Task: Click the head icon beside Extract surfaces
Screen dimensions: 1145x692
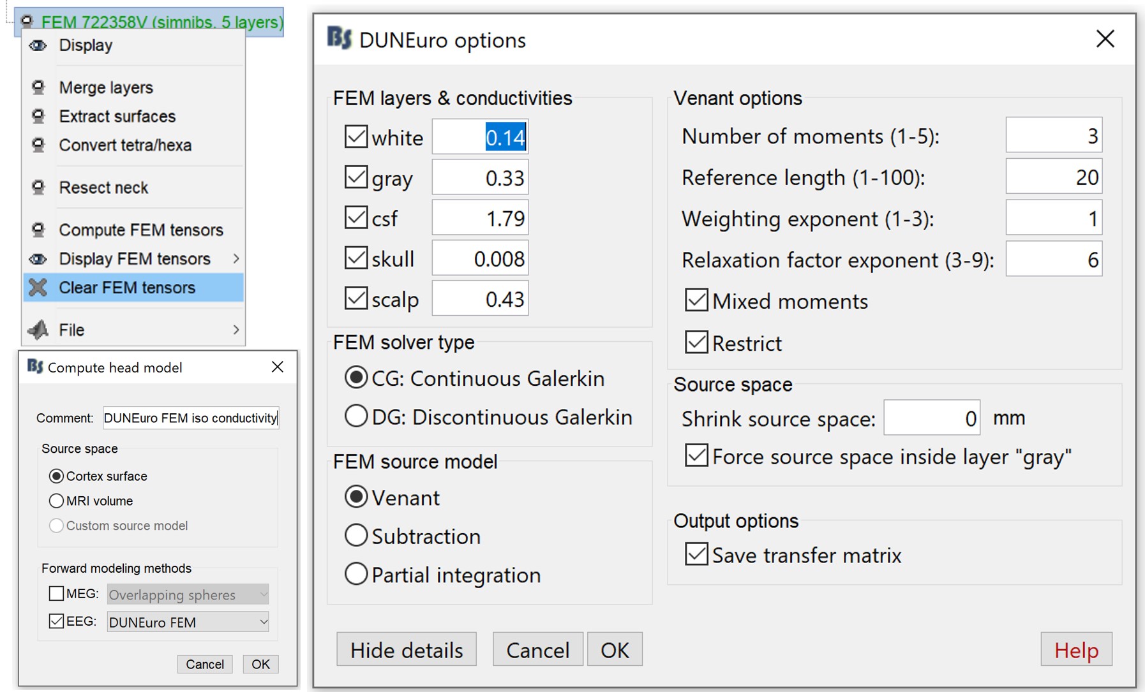Action: 38,116
